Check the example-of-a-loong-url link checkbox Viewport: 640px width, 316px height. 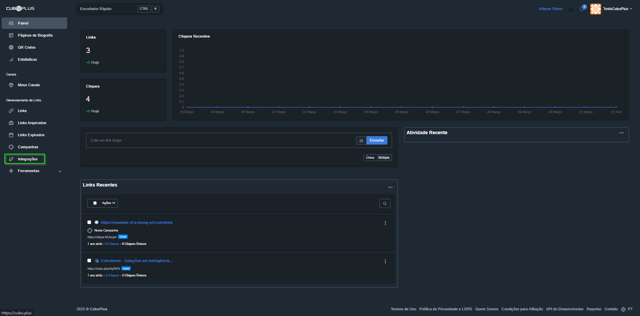tap(89, 222)
